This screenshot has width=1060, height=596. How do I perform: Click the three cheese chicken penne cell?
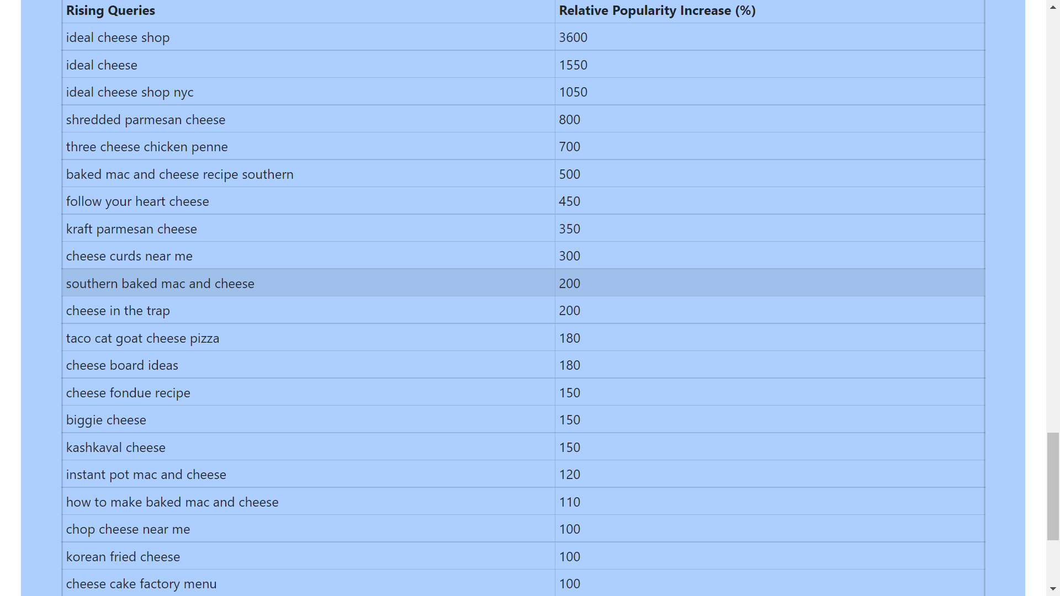point(147,147)
